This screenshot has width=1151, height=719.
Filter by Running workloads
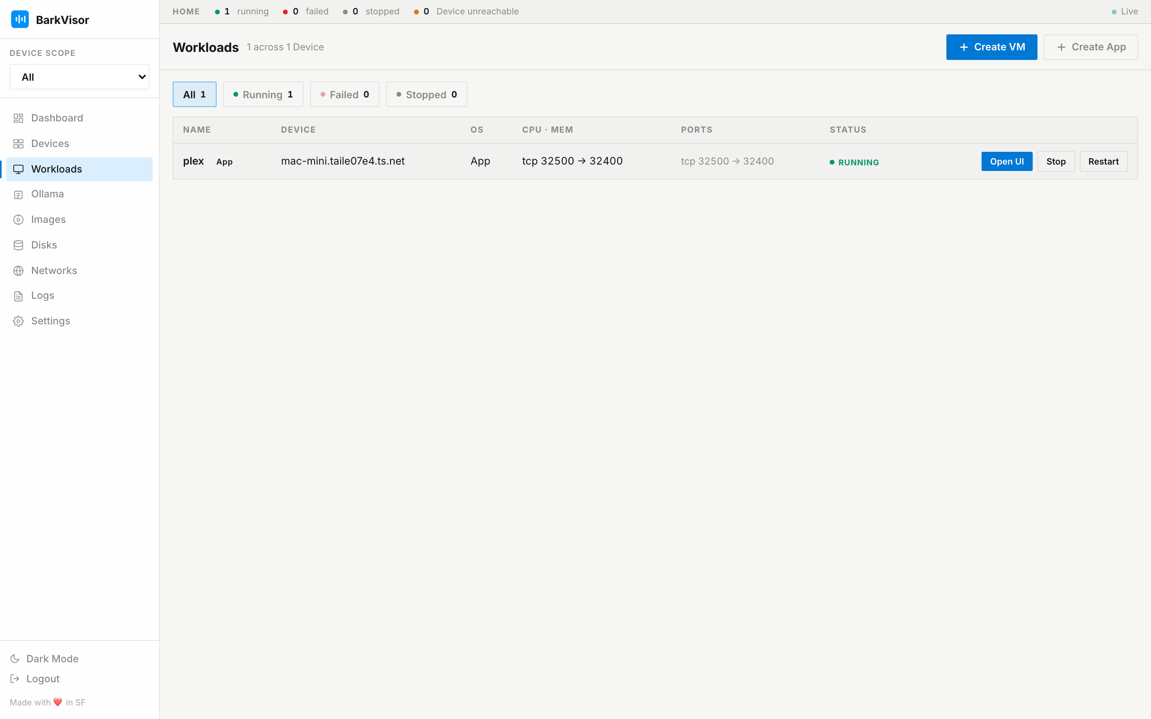point(263,94)
